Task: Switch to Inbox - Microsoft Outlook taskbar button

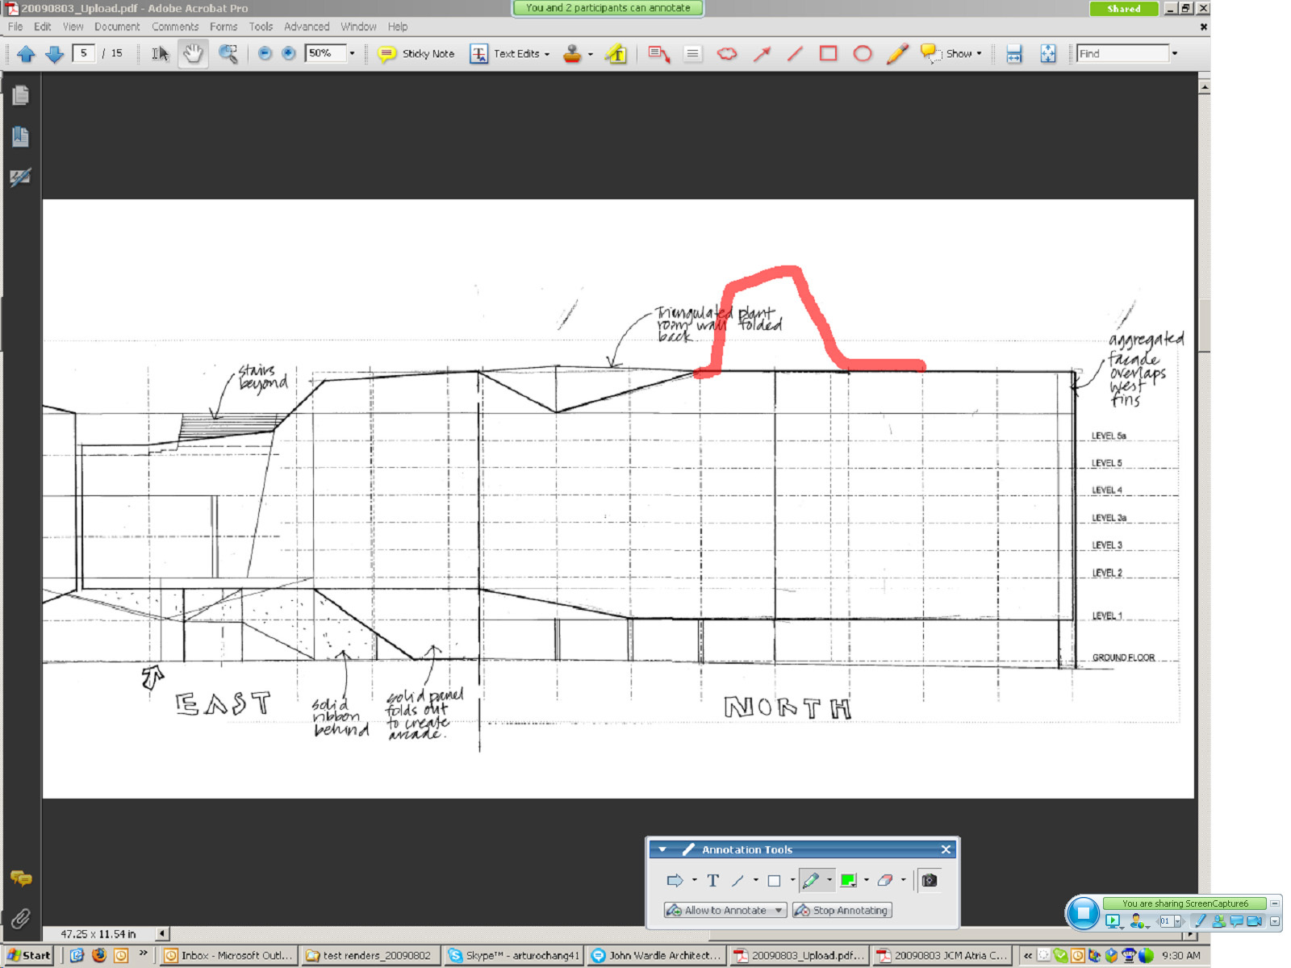Action: (x=228, y=955)
